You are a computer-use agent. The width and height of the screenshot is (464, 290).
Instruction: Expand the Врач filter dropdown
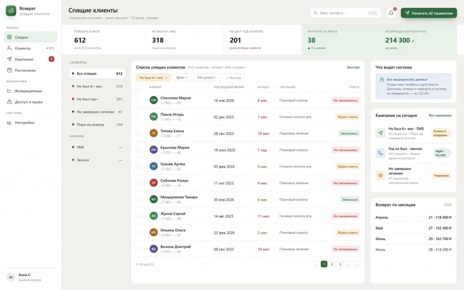tap(182, 78)
